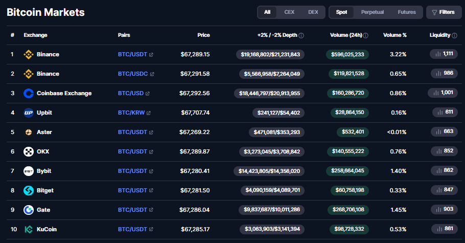The height and width of the screenshot is (243, 465).
Task: Click the Coinbase Exchange logo icon
Action: [x=29, y=93]
